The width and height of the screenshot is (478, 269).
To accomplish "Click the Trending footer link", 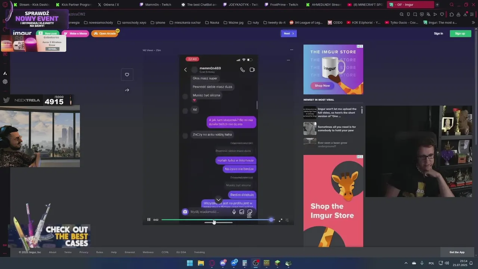I will pyautogui.click(x=199, y=252).
